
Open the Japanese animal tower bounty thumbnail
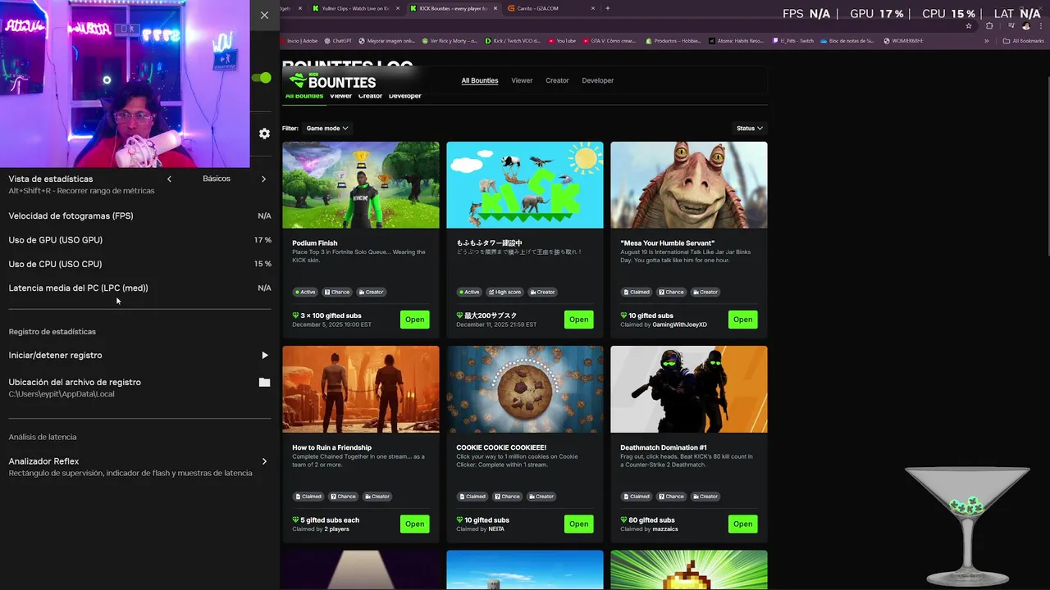point(525,185)
